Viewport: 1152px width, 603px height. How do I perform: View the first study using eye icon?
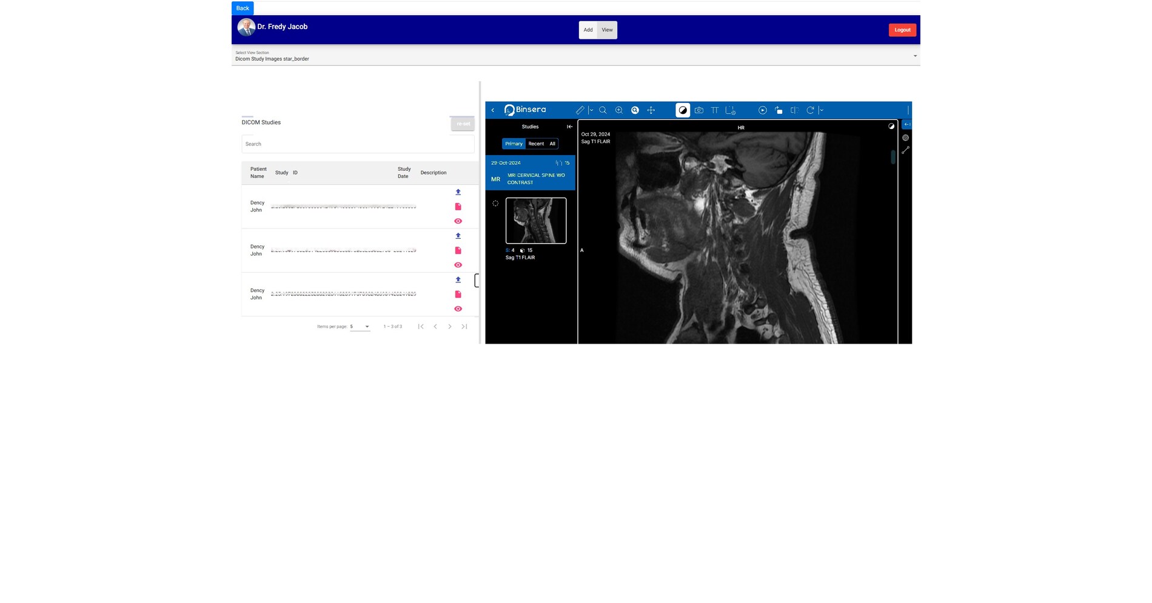[x=458, y=221]
